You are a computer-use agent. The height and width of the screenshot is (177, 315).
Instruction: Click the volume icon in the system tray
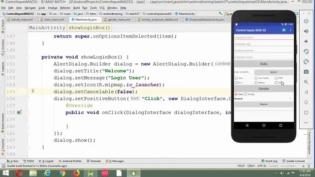click(x=282, y=173)
